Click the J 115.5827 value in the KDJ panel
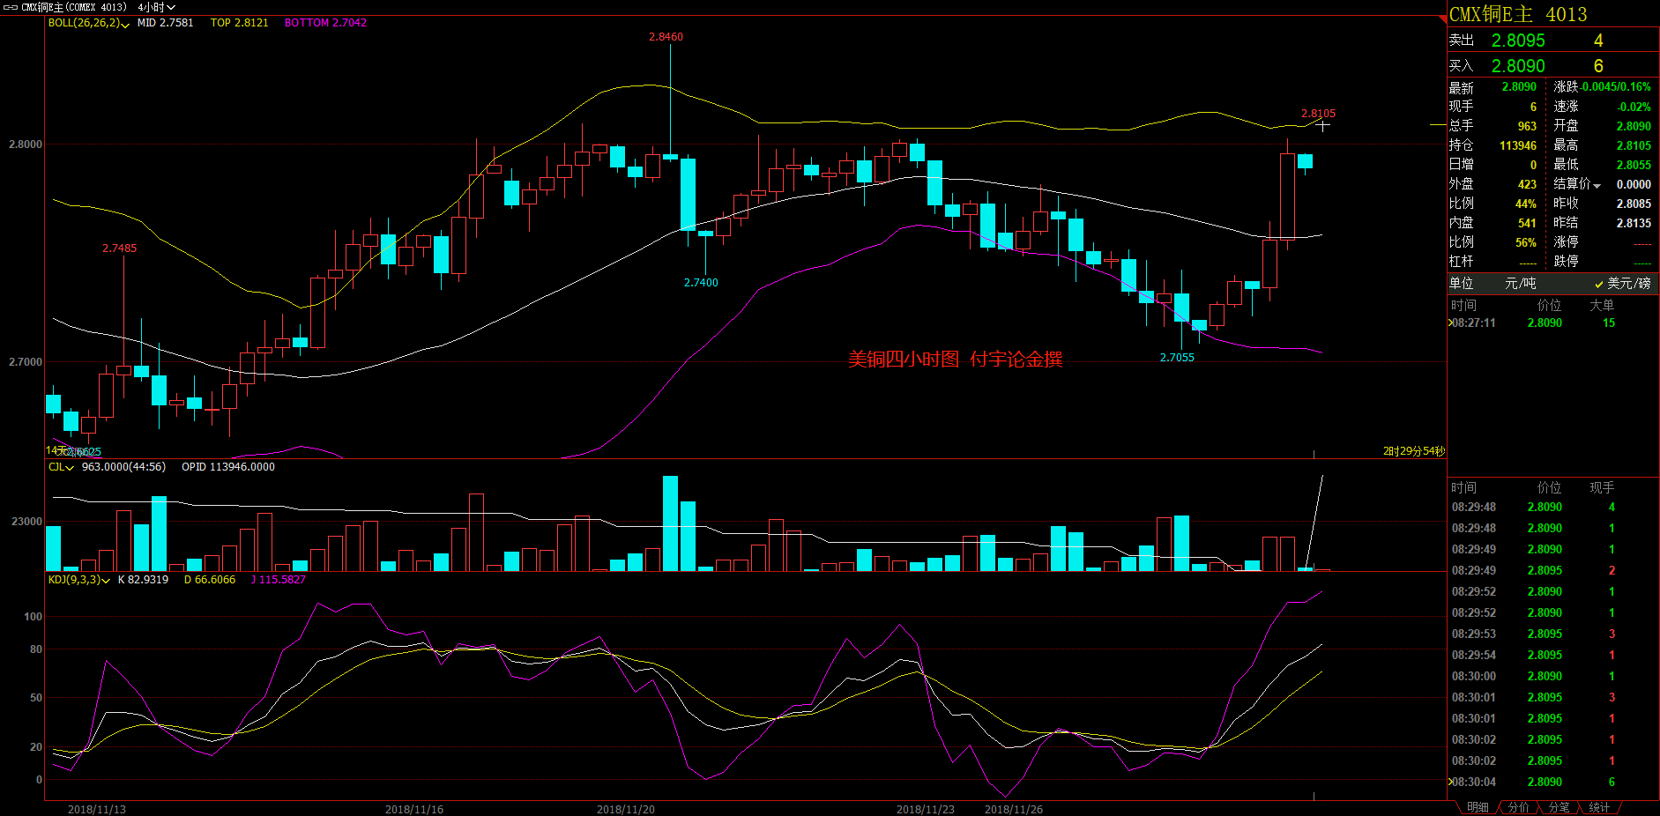Viewport: 1660px width, 816px height. click(x=278, y=580)
